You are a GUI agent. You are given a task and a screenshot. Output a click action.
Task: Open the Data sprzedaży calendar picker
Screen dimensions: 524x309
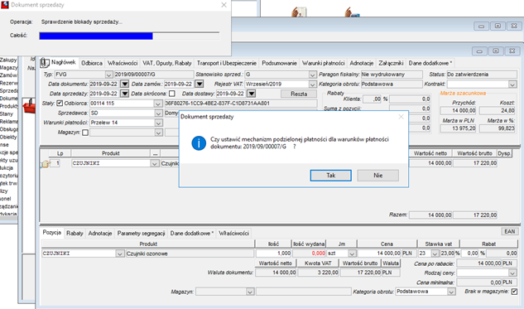pyautogui.click(x=124, y=94)
